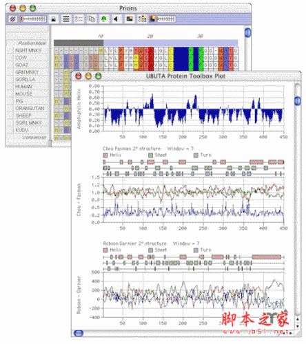The height and width of the screenshot is (344, 306).
Task: Click the lock icon in Prions toolbar
Action: point(54,19)
